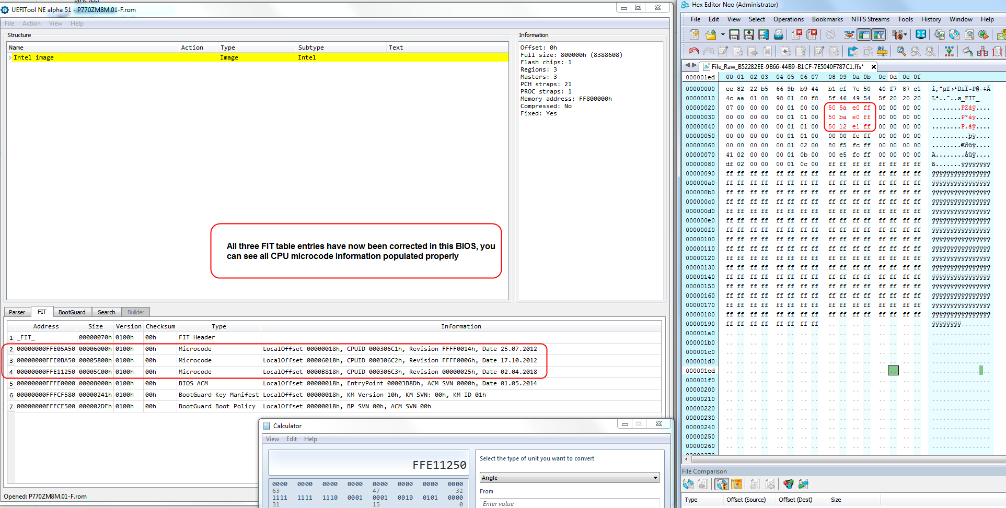Click the Save floppy icon in Hex Editor
1006x508 pixels.
pyautogui.click(x=734, y=34)
